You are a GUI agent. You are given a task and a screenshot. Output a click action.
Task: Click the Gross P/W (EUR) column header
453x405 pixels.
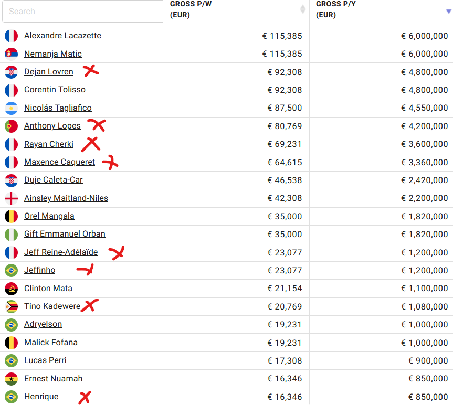pos(191,9)
